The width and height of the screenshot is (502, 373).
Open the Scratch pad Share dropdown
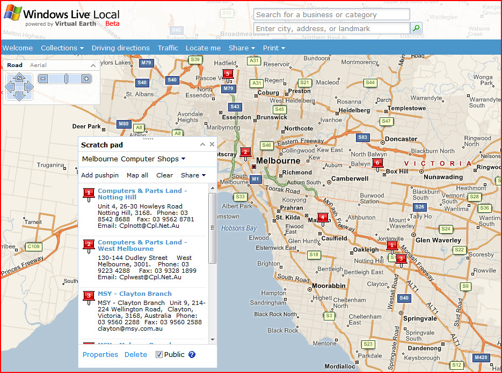[x=193, y=175]
